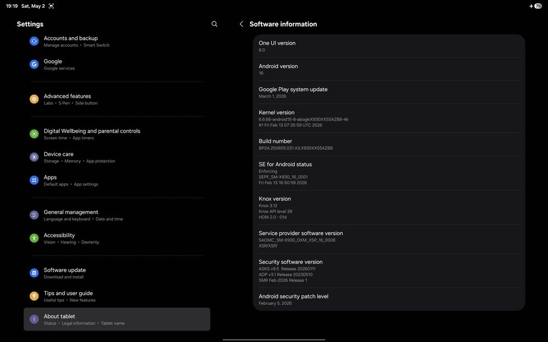Viewport: 548px width, 342px height.
Task: Open the Settings search magnifier icon
Action: click(x=215, y=24)
